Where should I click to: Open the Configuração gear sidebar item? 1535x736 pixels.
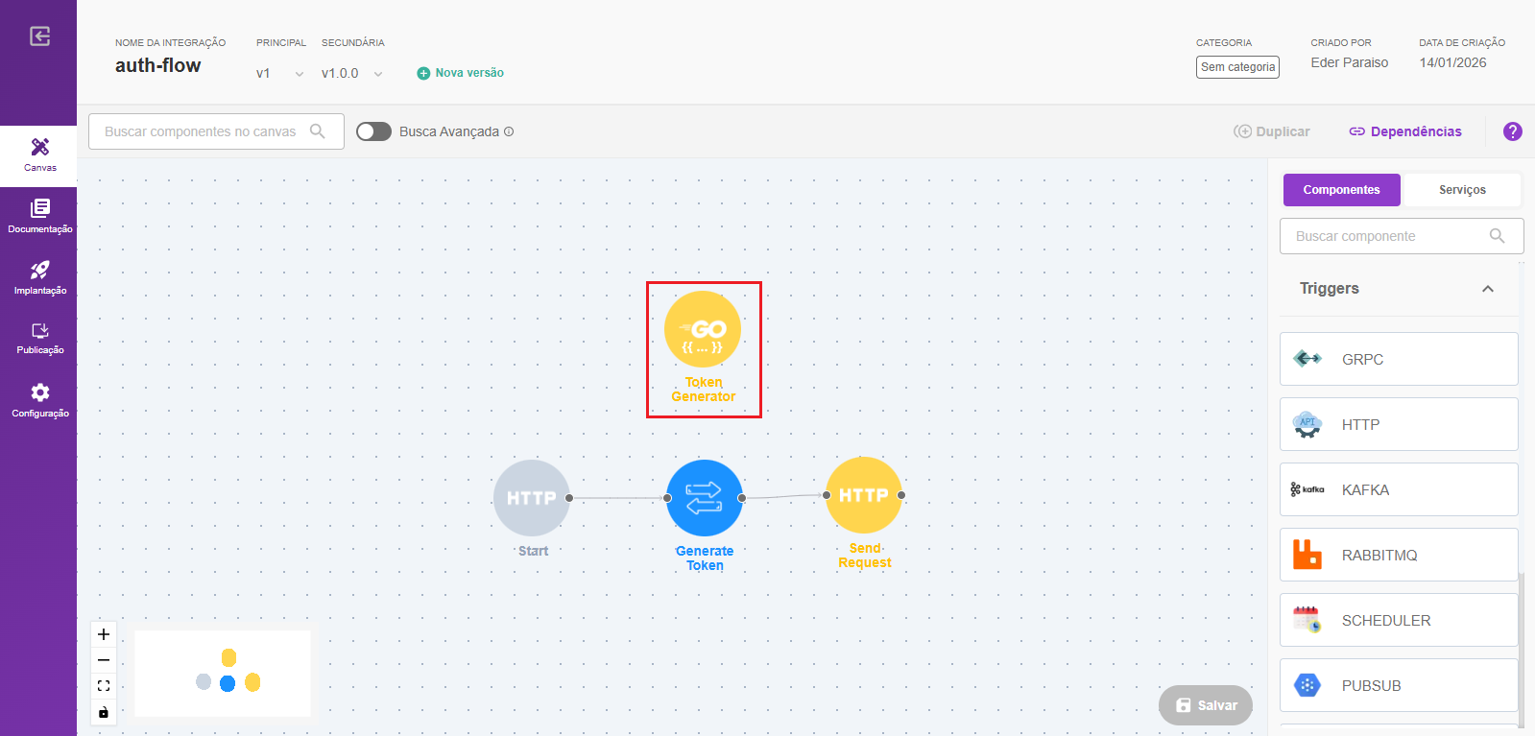pos(39,400)
